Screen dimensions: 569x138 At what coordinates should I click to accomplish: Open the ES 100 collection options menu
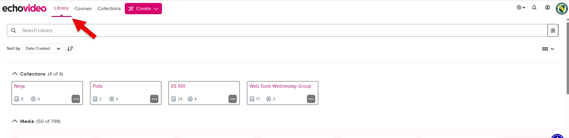point(233,99)
